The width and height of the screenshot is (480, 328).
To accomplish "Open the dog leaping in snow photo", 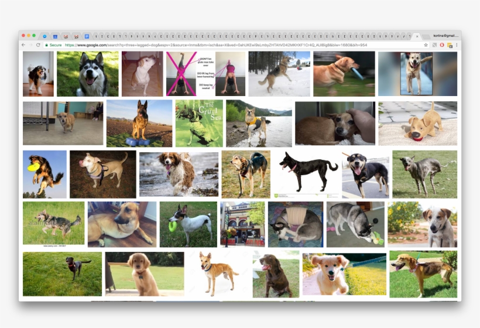I will point(279,74).
